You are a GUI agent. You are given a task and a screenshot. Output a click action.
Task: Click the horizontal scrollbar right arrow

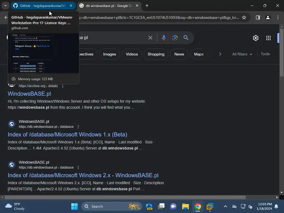click(277, 197)
